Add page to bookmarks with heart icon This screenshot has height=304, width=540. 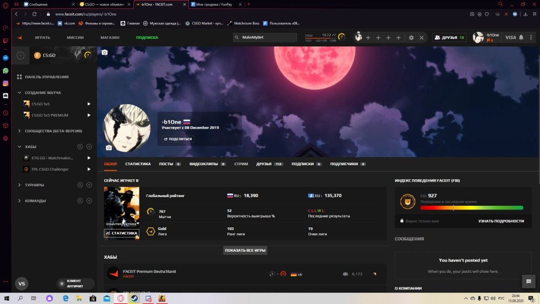[487, 14]
